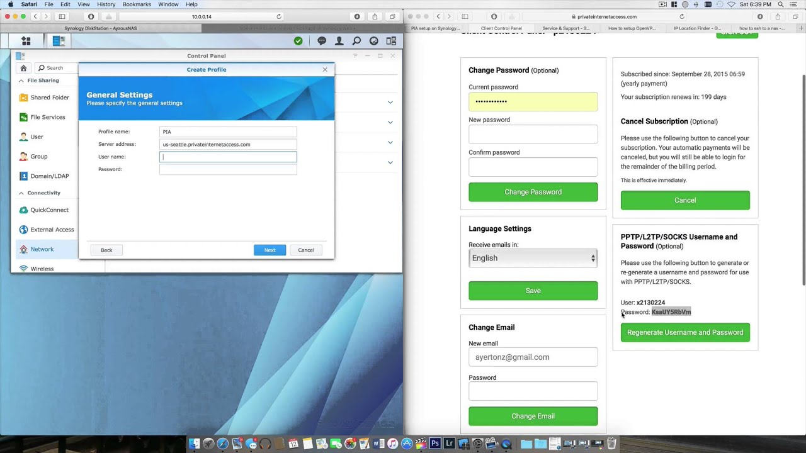Open the File menu
The width and height of the screenshot is (806, 453).
48,4
